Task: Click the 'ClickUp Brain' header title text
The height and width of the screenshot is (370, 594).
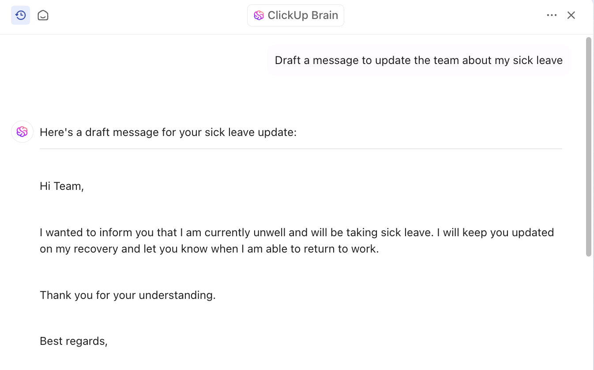Action: click(303, 15)
